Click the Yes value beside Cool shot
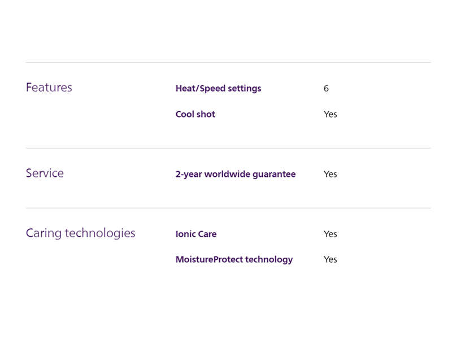Viewport: 452px width, 339px height. (x=331, y=114)
